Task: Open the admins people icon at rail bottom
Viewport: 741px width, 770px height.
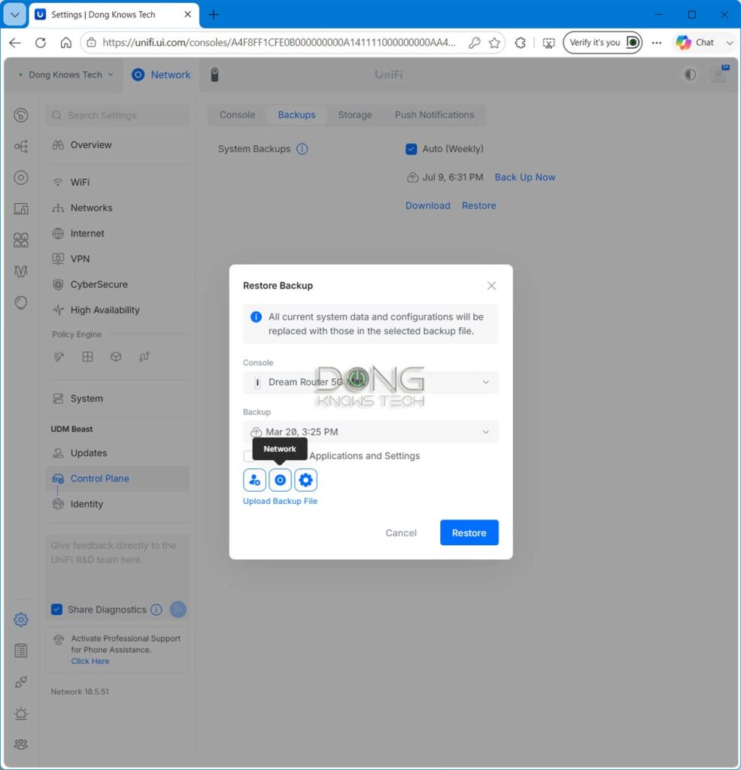Action: (x=20, y=744)
